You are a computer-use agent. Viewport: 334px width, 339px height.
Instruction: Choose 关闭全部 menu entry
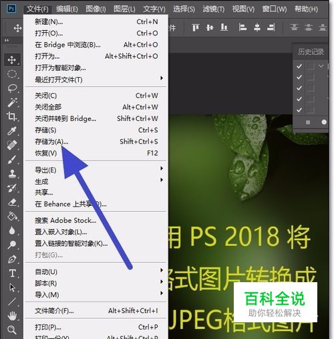96,107
